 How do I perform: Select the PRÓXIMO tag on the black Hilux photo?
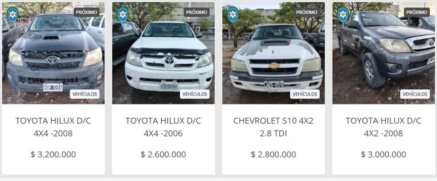[86, 12]
